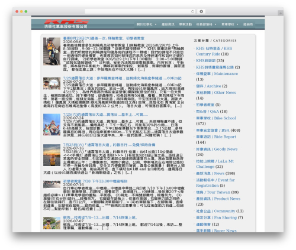Open the Archive category
This screenshot has height=250, width=296.
(208, 86)
